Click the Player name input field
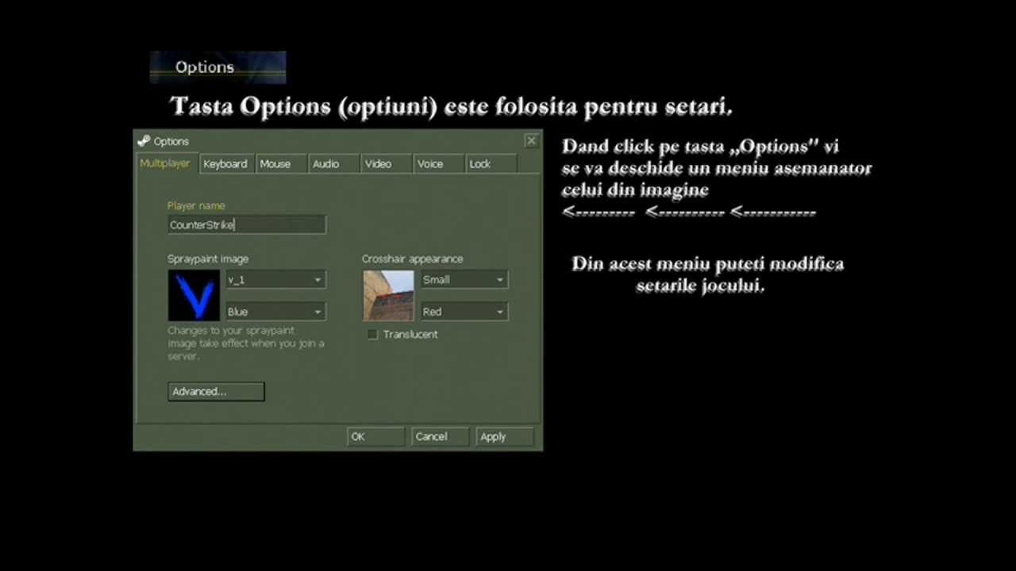The width and height of the screenshot is (1016, 571). [x=247, y=224]
